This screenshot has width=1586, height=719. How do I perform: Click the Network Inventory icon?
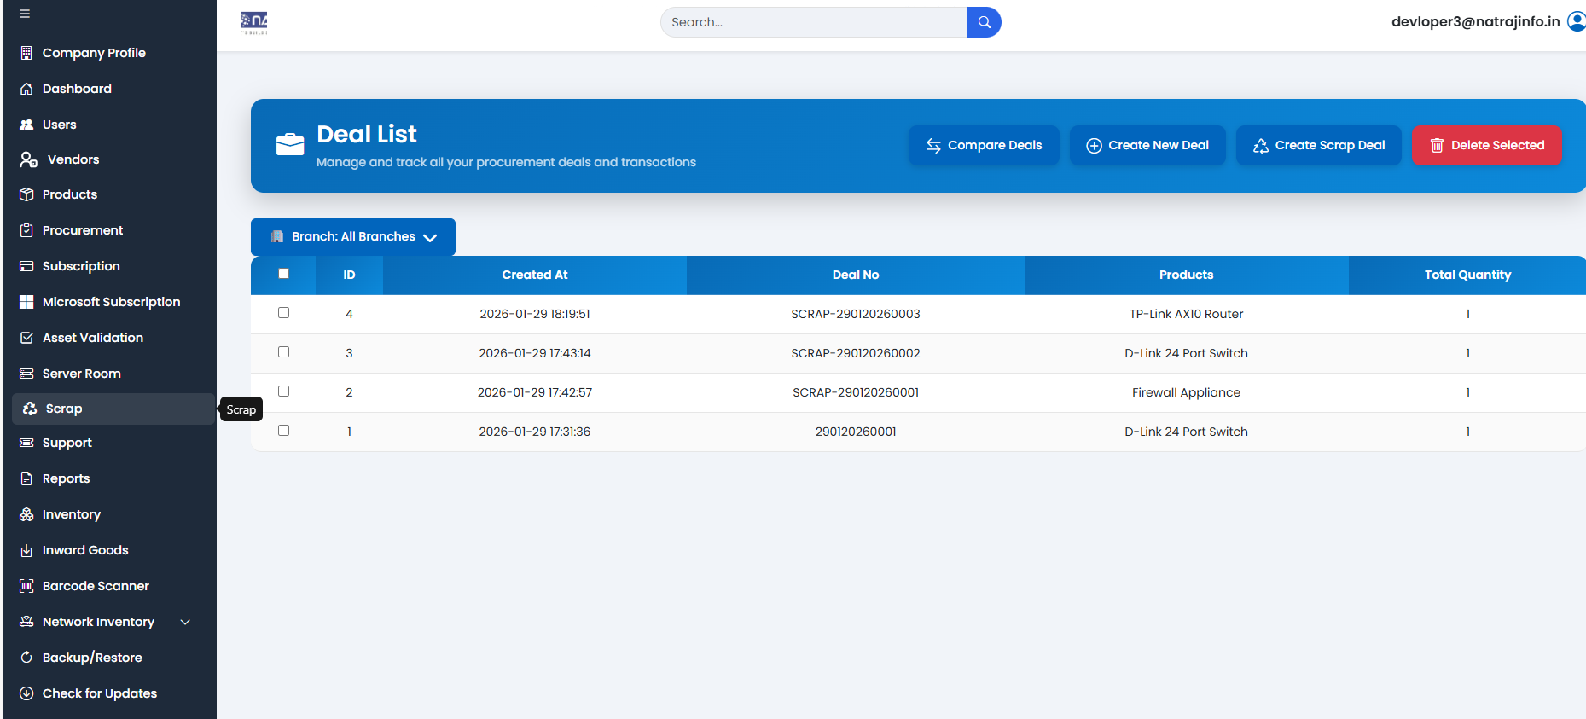pyautogui.click(x=26, y=622)
